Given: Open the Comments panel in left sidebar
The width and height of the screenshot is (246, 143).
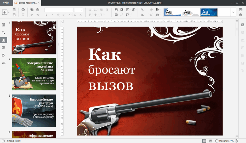Looking at the screenshot, I should (x=3, y=48).
